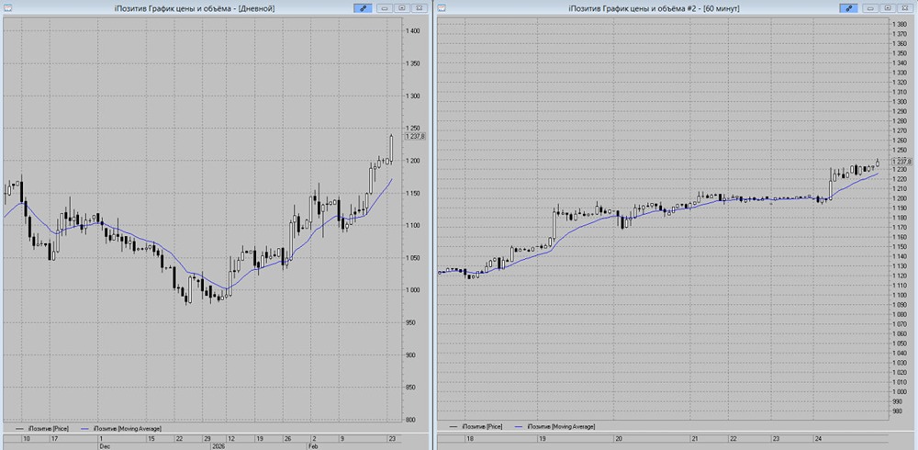918x450 pixels.
Task: Maximize the Дневной chart window
Action: tap(402, 8)
